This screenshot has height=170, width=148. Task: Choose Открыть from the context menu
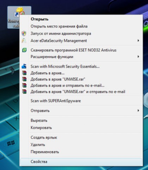point(81,19)
